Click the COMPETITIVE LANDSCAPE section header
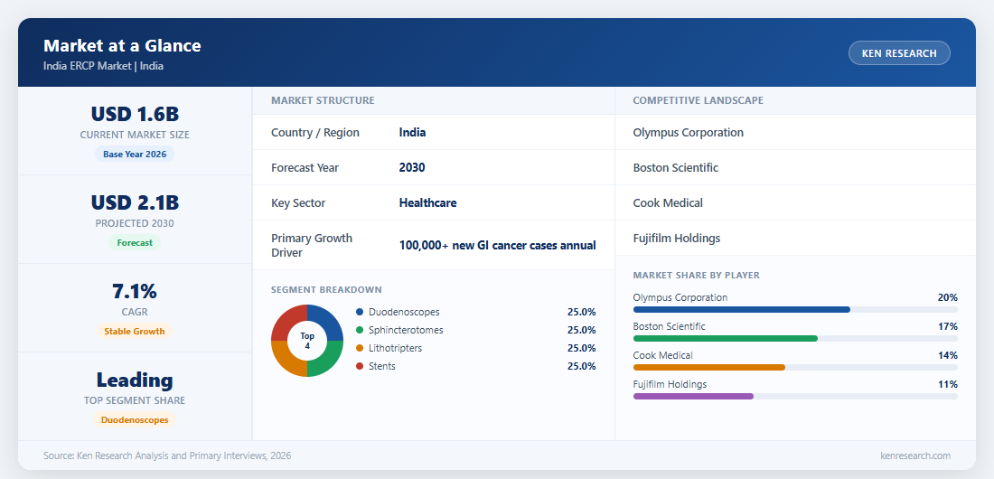994x479 pixels. click(698, 100)
